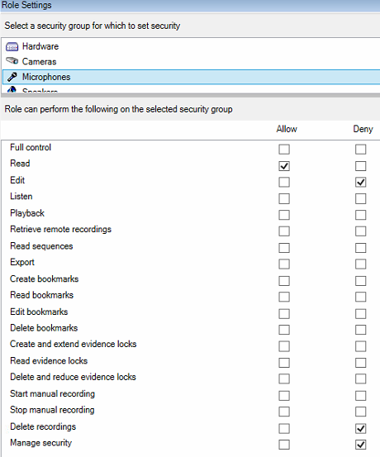Select the Hardware security group icon
Image resolution: width=380 pixels, height=457 pixels.
[x=12, y=46]
